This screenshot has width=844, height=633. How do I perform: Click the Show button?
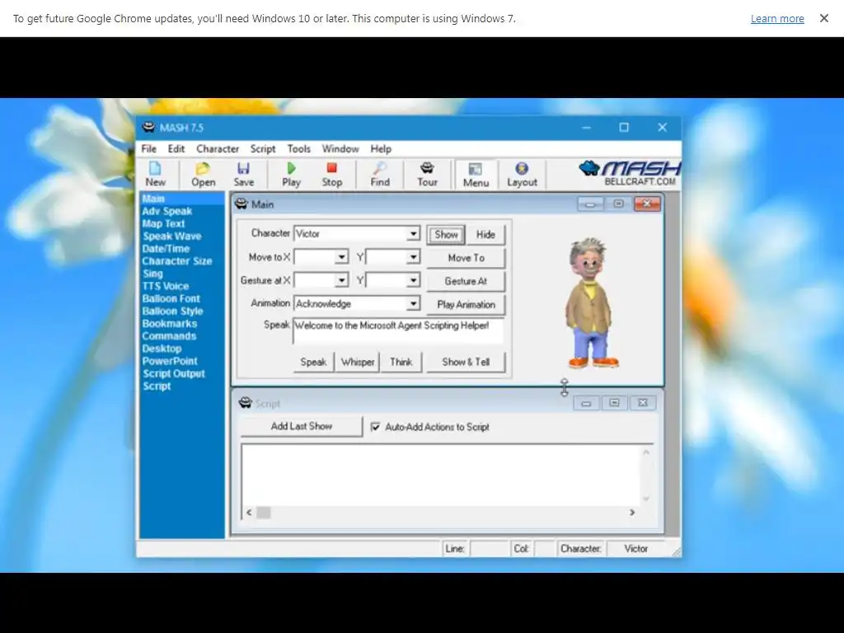click(446, 235)
